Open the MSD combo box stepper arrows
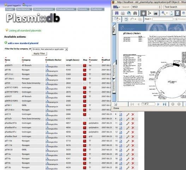186x170 pixels. (x=160, y=7)
